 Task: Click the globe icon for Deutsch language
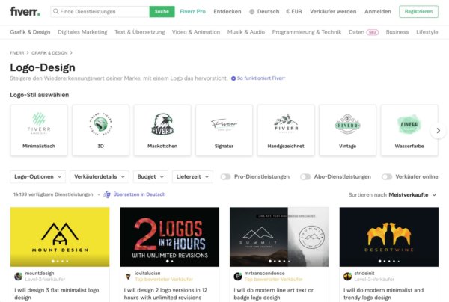(252, 12)
